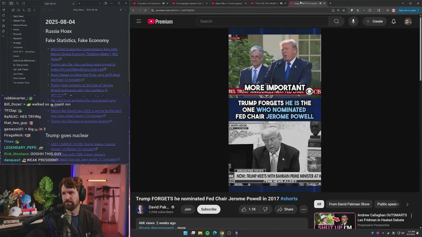
Task: Click the YouTube Search field
Action: [262, 21]
